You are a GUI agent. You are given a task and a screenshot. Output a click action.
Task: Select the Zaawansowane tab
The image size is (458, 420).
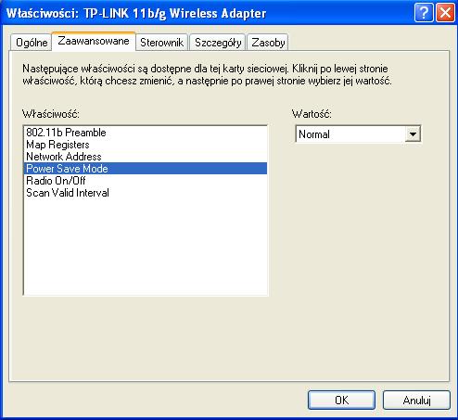tap(94, 41)
